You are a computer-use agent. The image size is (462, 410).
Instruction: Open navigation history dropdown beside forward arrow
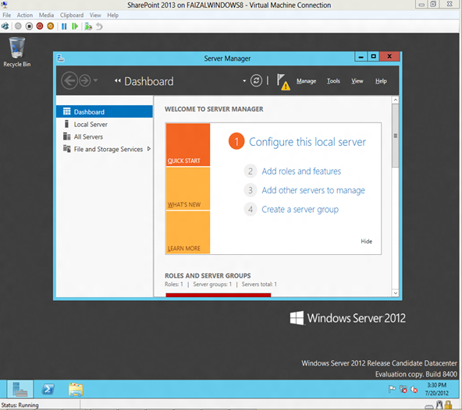coord(95,80)
